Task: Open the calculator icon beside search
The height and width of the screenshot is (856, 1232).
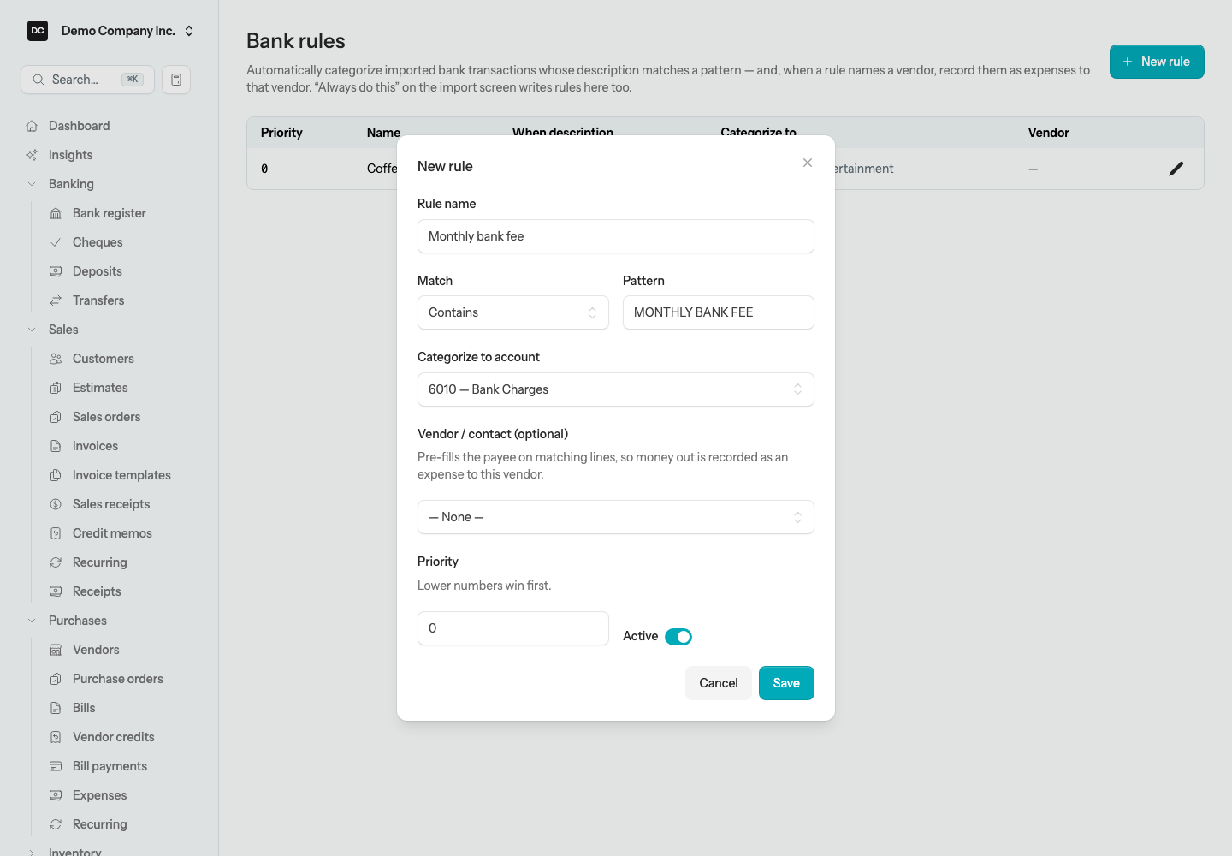Action: pos(176,80)
